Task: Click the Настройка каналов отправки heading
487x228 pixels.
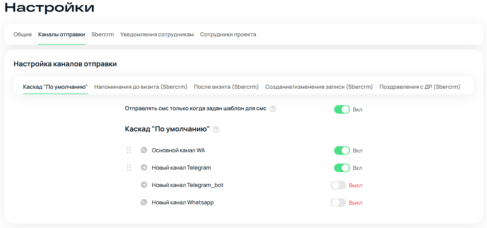Action: tap(65, 64)
